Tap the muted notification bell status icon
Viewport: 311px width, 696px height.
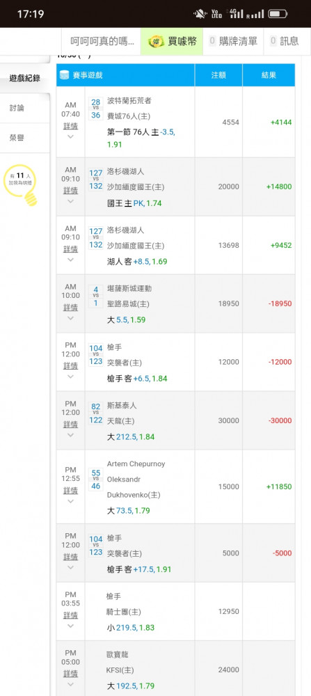(x=200, y=14)
